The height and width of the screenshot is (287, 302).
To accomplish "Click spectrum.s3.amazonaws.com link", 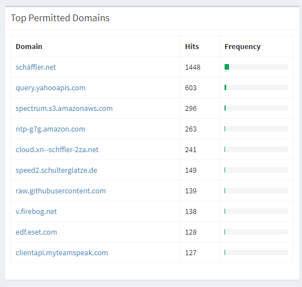I will click(x=64, y=109).
